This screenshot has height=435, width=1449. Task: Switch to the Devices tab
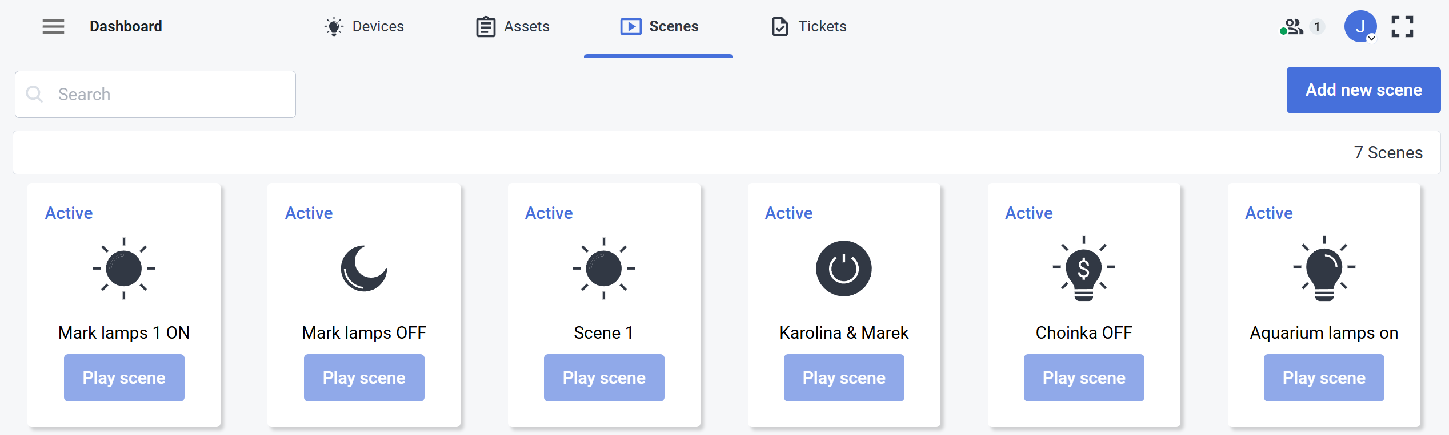click(x=364, y=26)
